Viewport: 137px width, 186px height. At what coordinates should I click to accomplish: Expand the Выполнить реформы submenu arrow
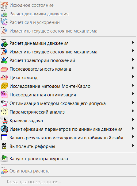[133, 145]
